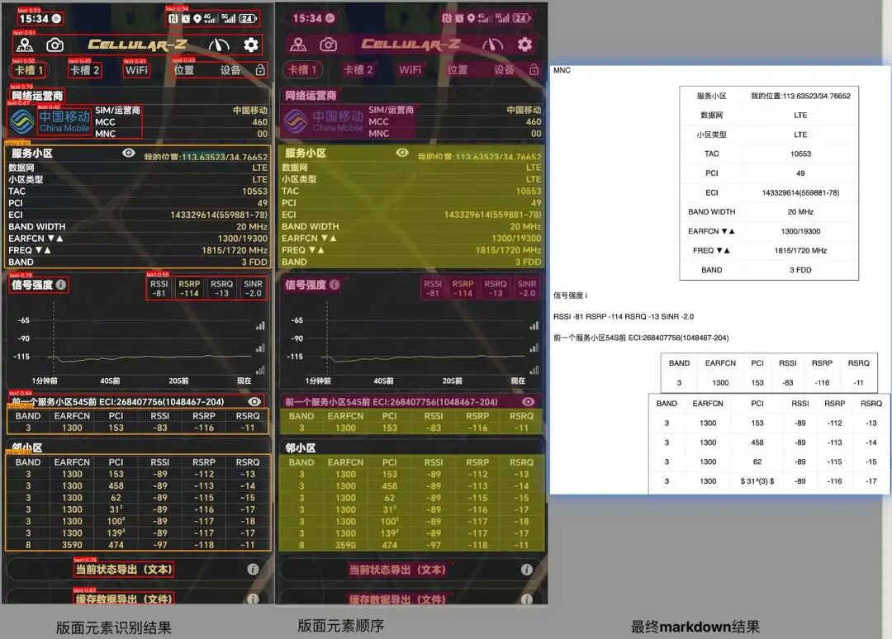892x639 pixels.
Task: Click '20 MHz' bandwidth value in markdown table
Action: pyautogui.click(x=800, y=212)
